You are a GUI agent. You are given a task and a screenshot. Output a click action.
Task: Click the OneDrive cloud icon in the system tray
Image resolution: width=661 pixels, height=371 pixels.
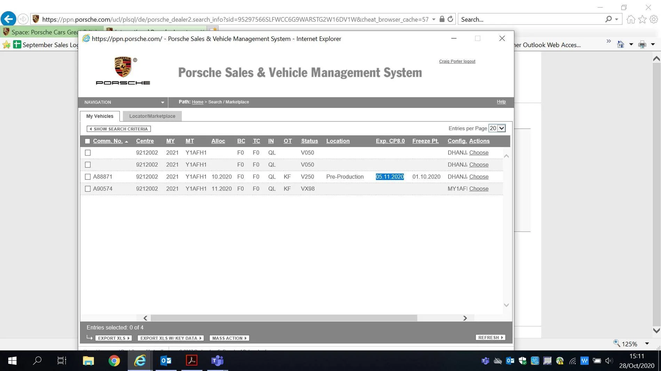tap(498, 361)
